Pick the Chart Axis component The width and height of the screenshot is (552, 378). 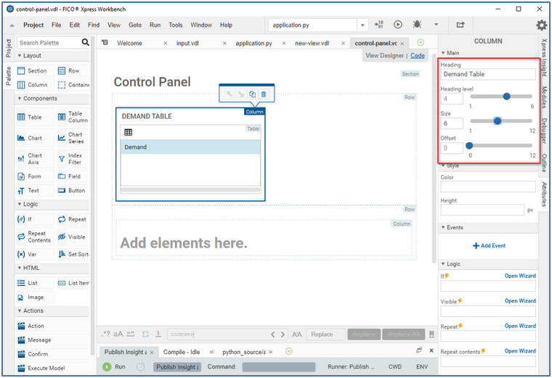point(35,159)
